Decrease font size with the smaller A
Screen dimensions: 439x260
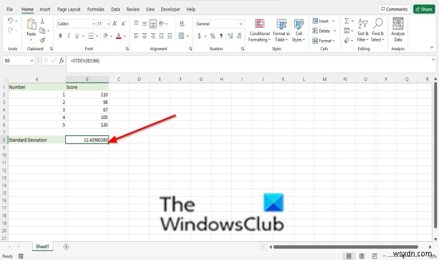pyautogui.click(x=124, y=24)
